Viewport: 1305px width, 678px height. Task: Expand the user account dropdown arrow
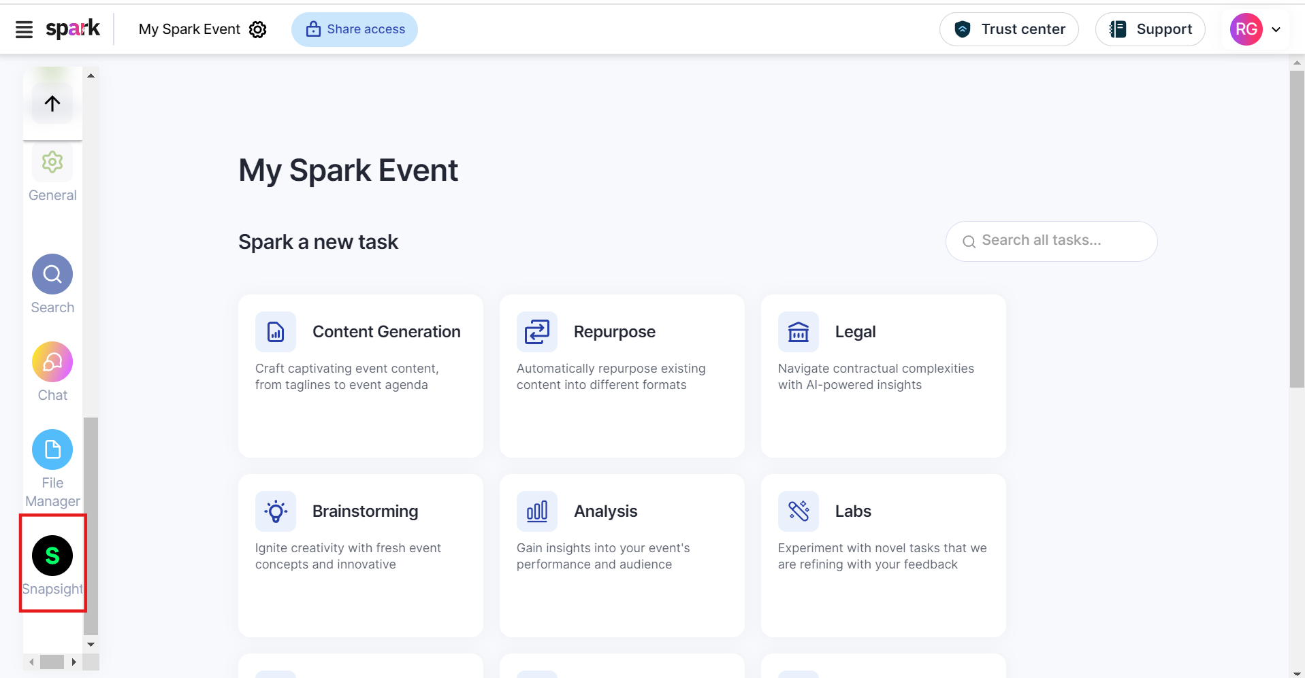point(1276,29)
